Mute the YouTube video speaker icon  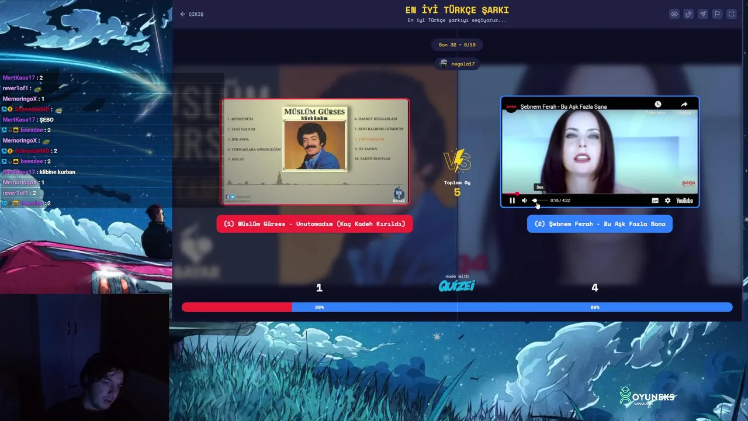click(524, 201)
